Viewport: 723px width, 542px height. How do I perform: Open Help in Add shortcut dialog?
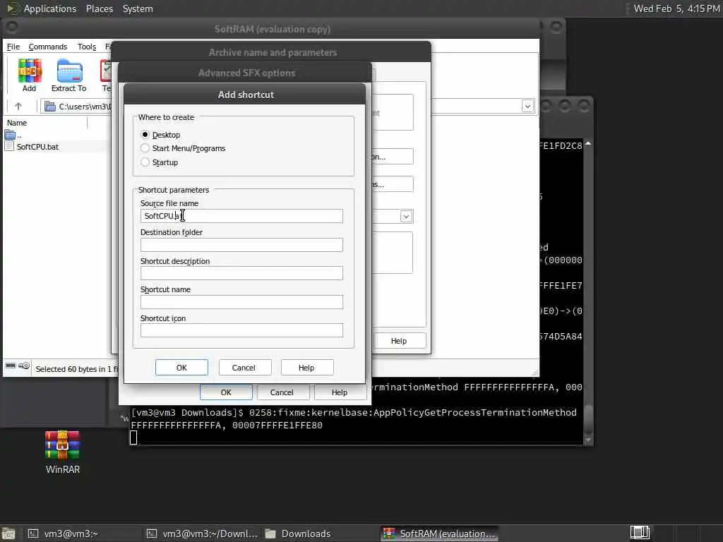pyautogui.click(x=306, y=368)
